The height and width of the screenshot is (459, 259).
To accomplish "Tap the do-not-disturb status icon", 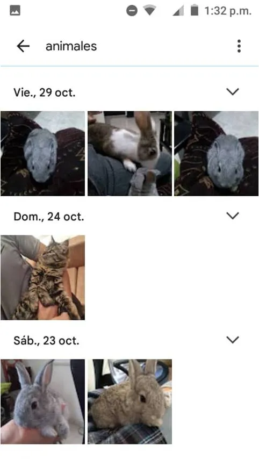I will (x=132, y=11).
